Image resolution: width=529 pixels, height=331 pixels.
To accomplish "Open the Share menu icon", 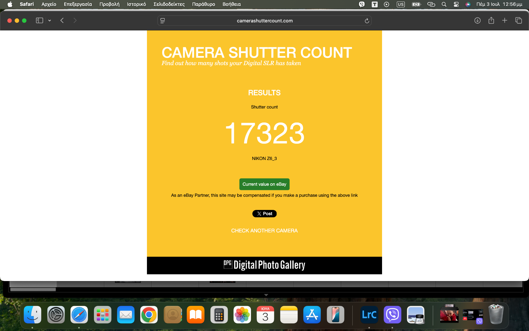I will pos(491,21).
